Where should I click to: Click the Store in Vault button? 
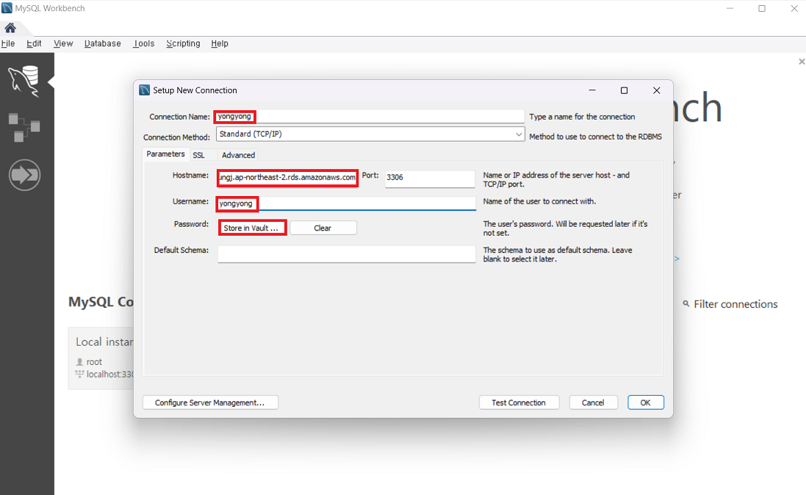tap(252, 228)
